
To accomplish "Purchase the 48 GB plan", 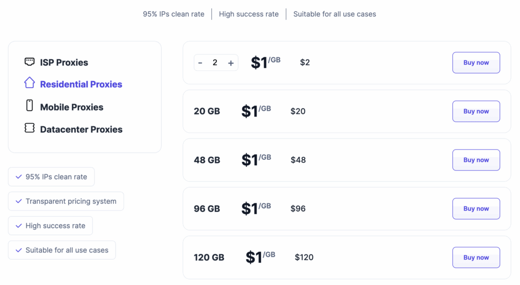I will (476, 160).
